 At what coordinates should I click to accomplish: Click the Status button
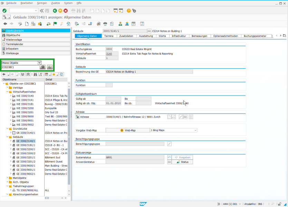[x=182, y=162]
